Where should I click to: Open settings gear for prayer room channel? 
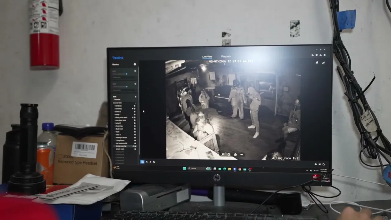pos(135,149)
